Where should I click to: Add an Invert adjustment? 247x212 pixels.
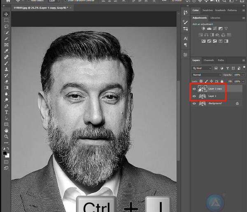coord(203,41)
